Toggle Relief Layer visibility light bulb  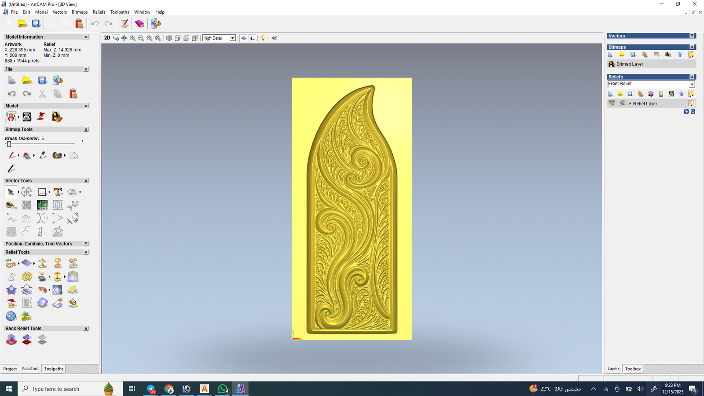pos(691,103)
